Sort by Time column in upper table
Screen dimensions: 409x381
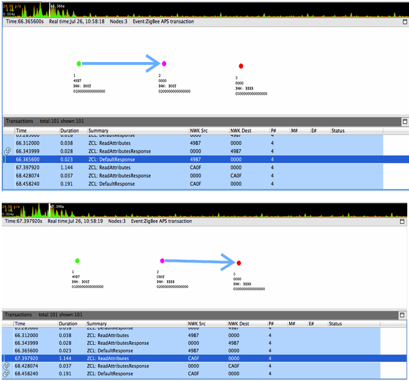37,131
